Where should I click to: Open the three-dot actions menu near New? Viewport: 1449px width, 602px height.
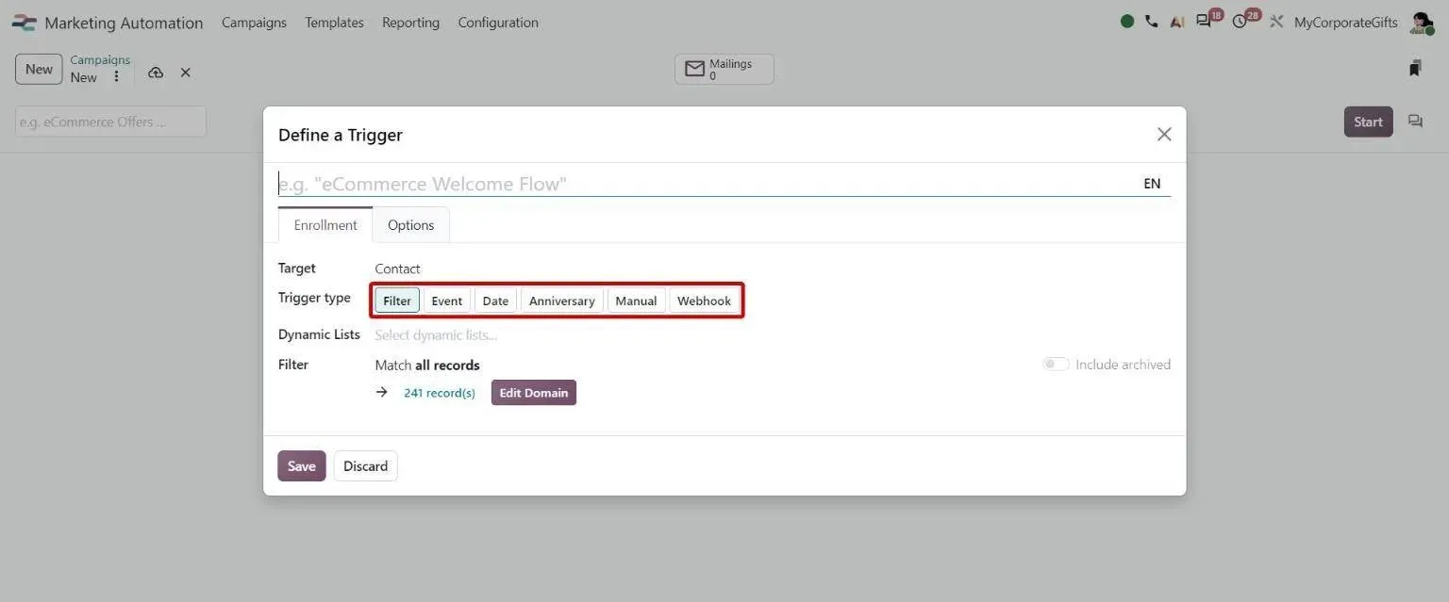117,76
